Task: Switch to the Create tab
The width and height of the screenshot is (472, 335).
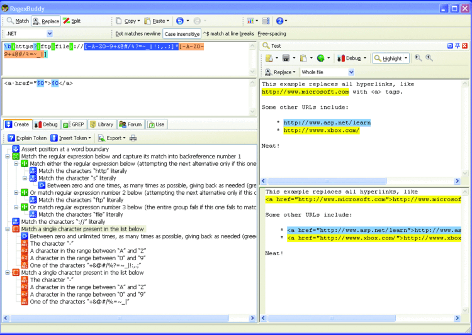Action: (18, 124)
